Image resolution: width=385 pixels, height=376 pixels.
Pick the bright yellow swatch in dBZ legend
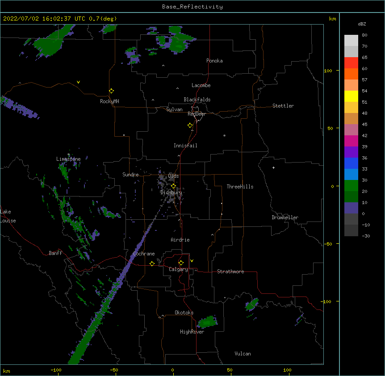[351, 96]
